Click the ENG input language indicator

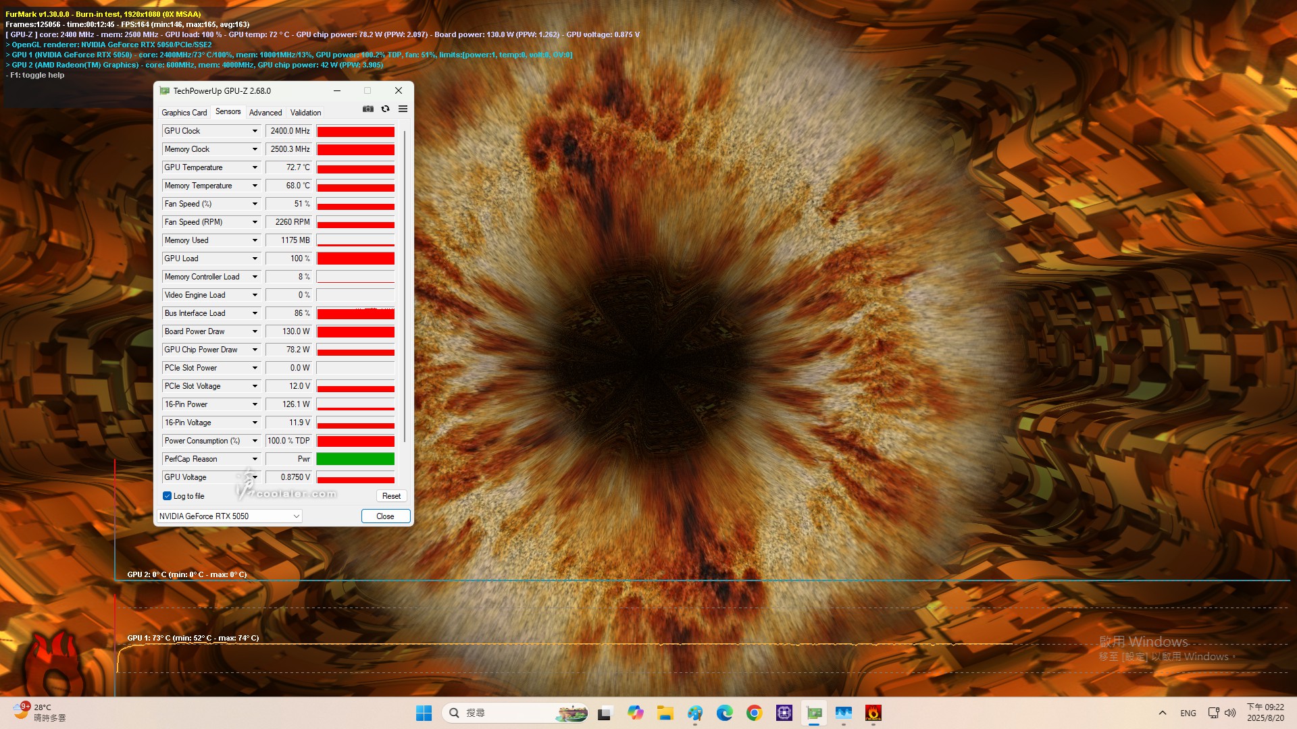(x=1188, y=713)
